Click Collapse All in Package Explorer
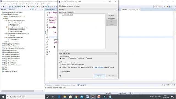The width and height of the screenshot is (176, 99). click(31, 10)
